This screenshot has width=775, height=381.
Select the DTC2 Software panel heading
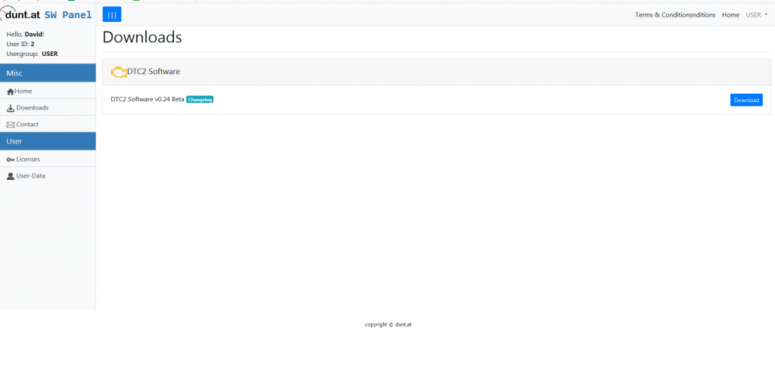click(154, 72)
